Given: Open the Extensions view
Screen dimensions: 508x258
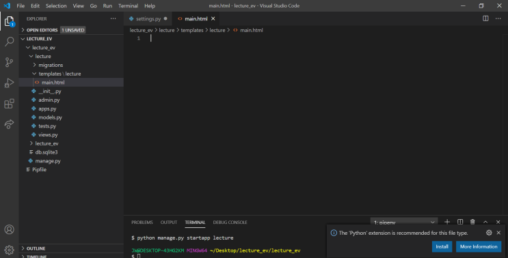Looking at the screenshot, I should pos(10,104).
